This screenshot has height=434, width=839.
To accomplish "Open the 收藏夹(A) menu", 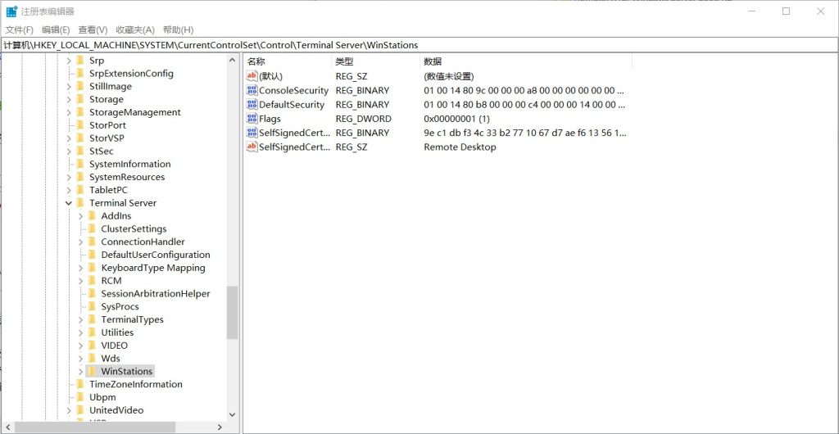I will pyautogui.click(x=135, y=30).
